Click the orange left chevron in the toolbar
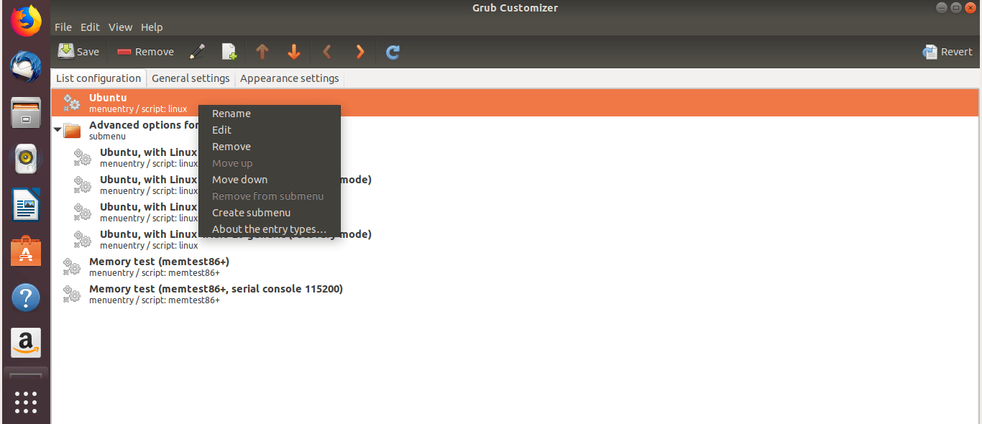982x424 pixels. [x=327, y=52]
